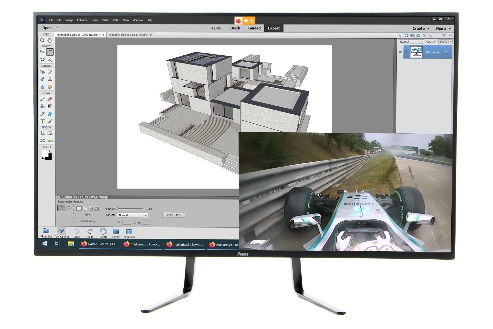Open the Filter menu
This screenshot has width=493, height=329.
[x=116, y=20]
